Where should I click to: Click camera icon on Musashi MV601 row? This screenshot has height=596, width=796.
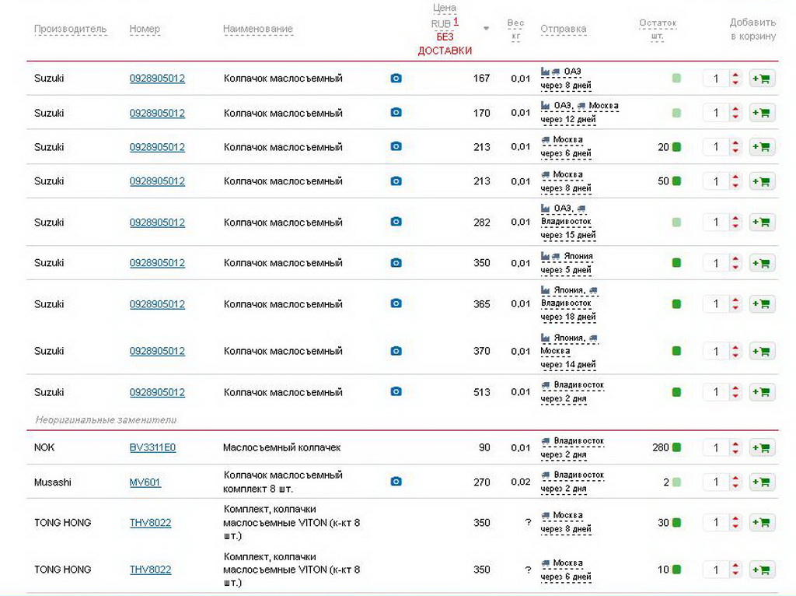396,482
